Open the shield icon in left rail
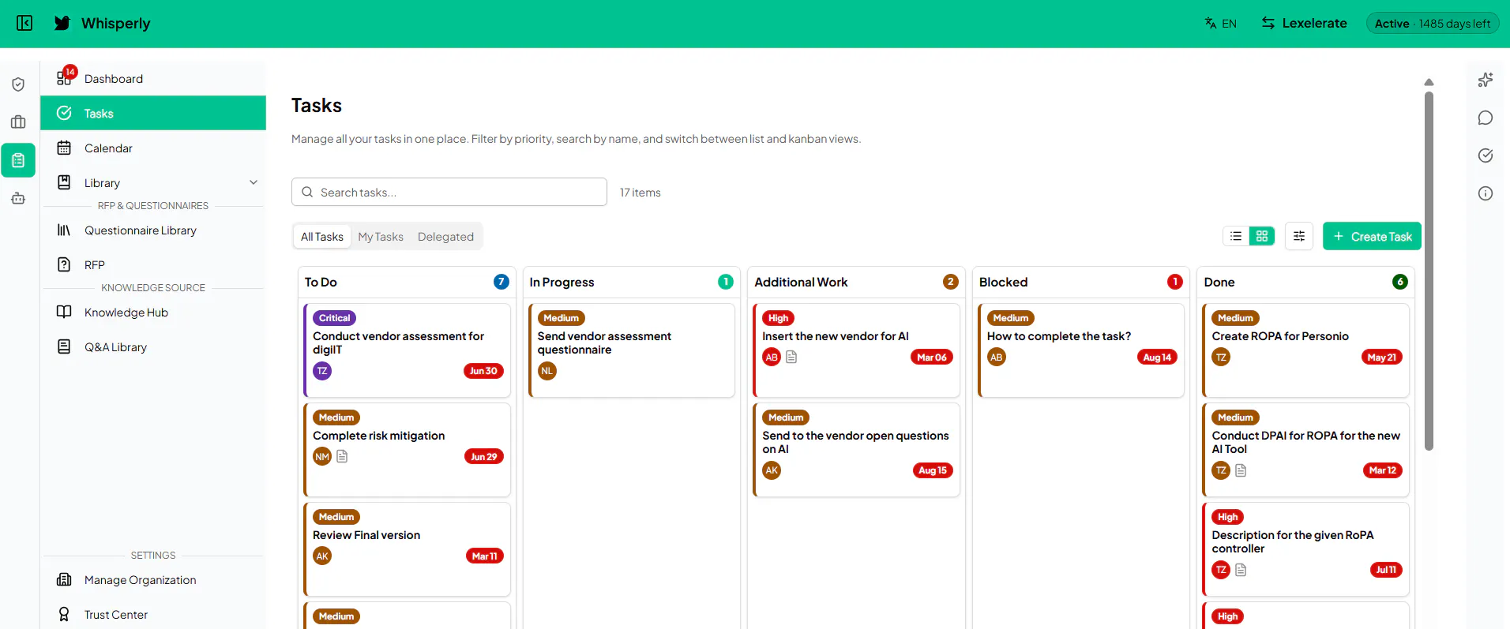 [x=18, y=84]
